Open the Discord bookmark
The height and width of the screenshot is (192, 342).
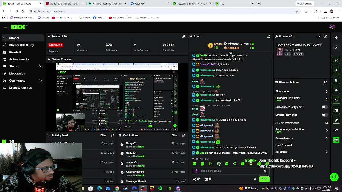[x=43, y=18]
